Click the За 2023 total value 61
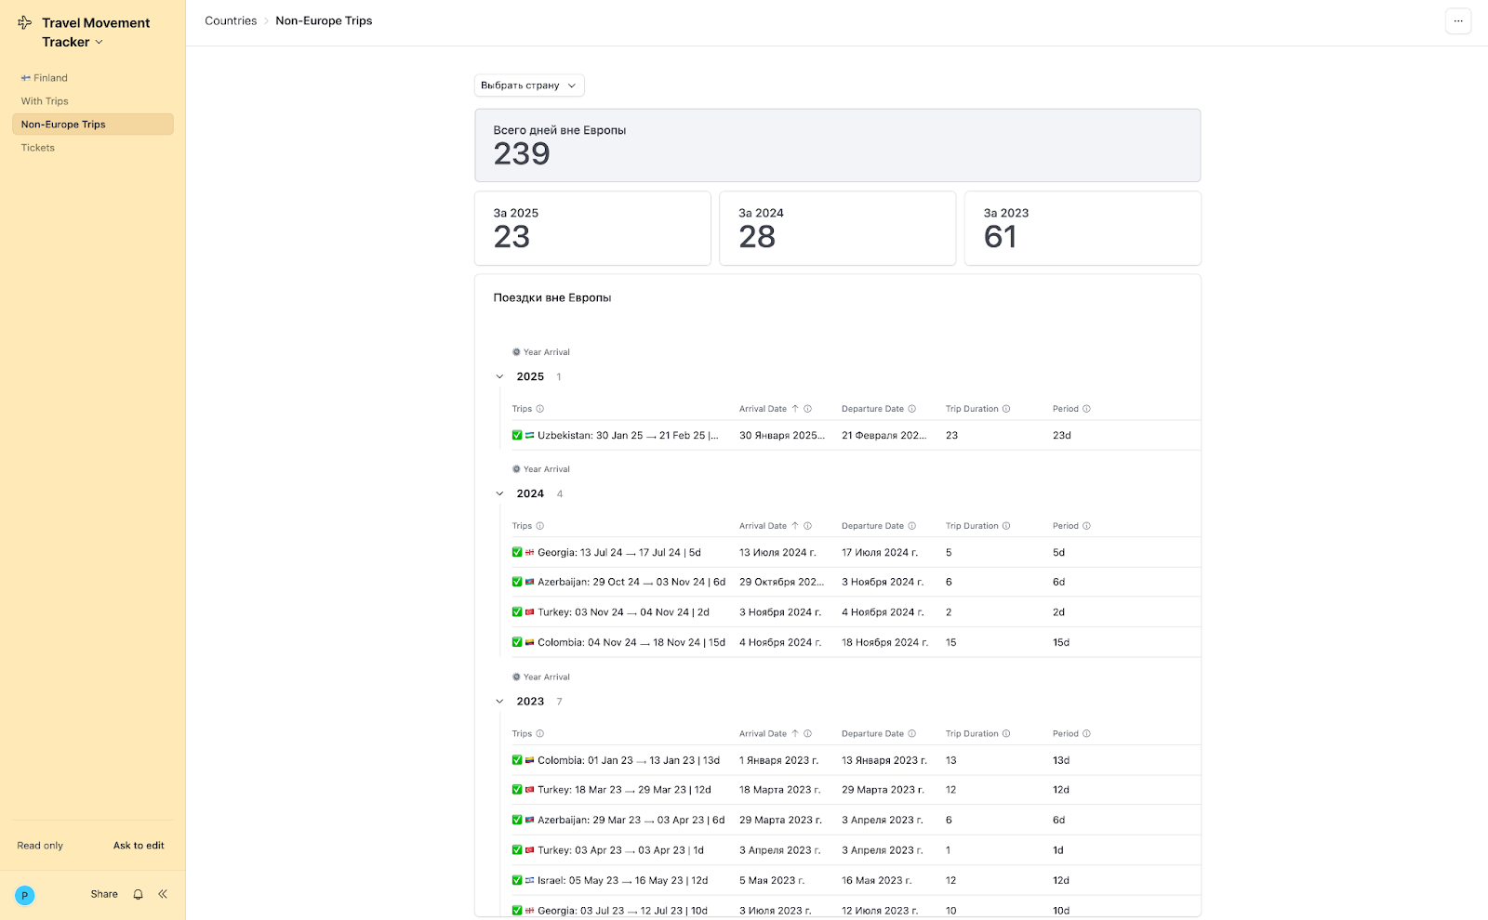Screen dimensions: 1488x920 [x=1000, y=237]
